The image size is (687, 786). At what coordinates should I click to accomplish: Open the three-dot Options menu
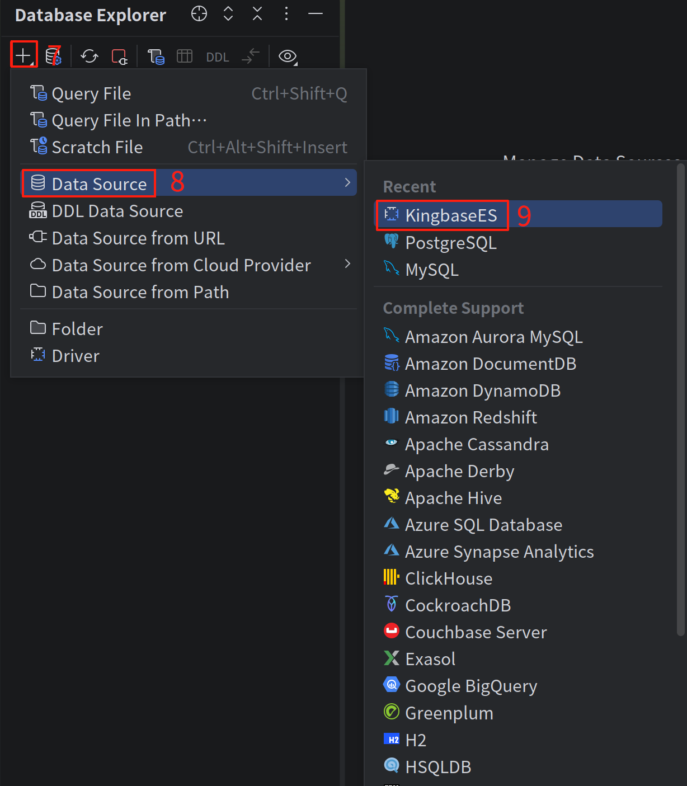(x=286, y=14)
